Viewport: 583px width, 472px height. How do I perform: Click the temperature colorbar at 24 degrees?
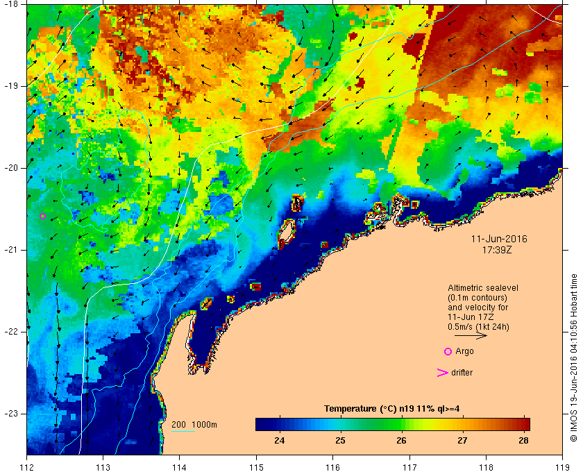[x=280, y=424]
